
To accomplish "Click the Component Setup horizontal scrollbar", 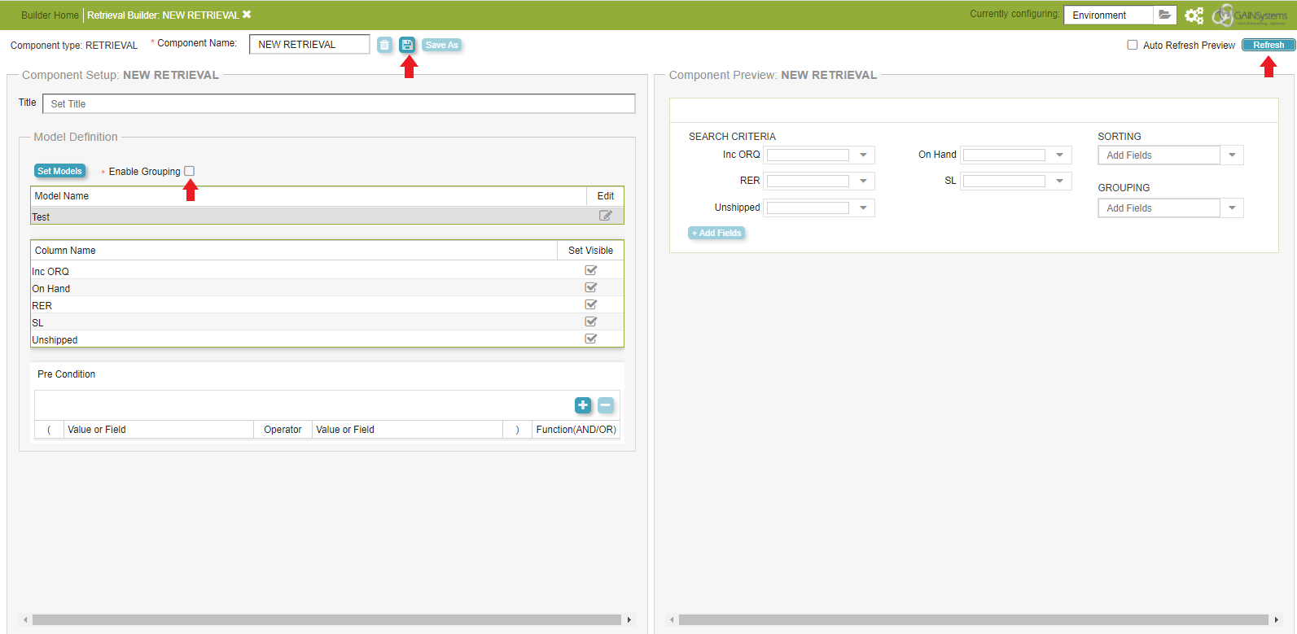I will 326,620.
